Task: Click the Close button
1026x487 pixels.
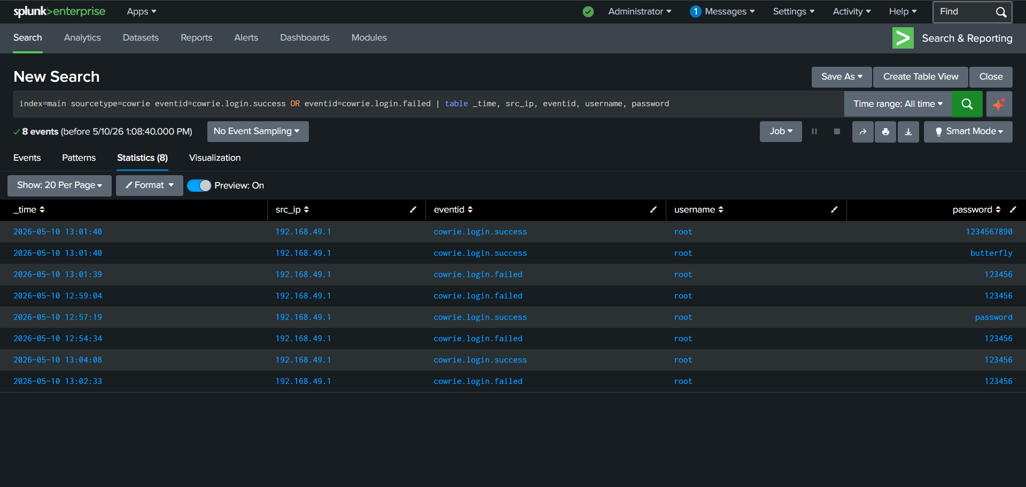Action: (991, 77)
